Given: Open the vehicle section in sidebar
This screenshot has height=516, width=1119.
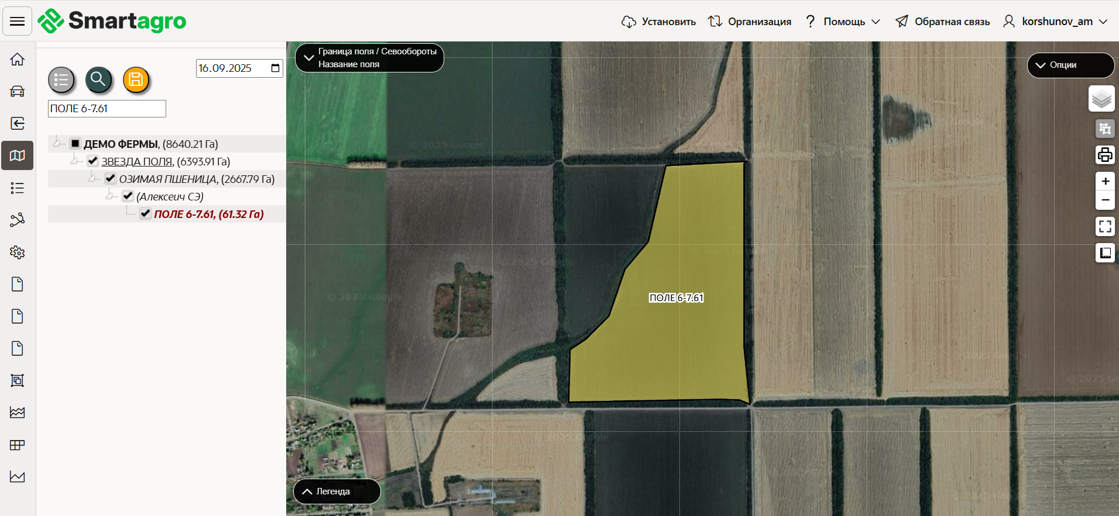Looking at the screenshot, I should point(18,91).
